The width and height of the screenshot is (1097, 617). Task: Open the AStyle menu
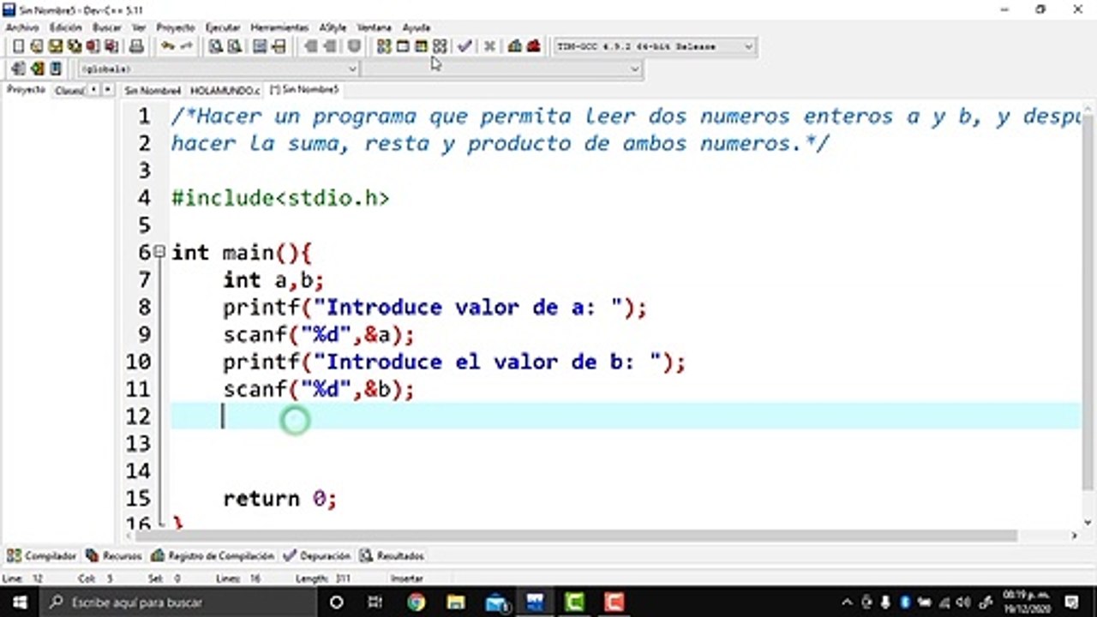(x=333, y=27)
